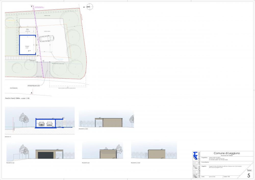The image size is (255, 180).
Task: Click the section marker 4 near via Marzaro
Action: point(31,93)
